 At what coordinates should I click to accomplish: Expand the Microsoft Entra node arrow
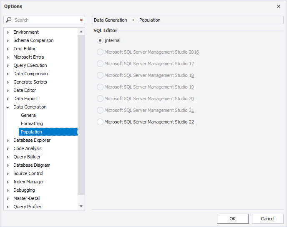point(8,57)
